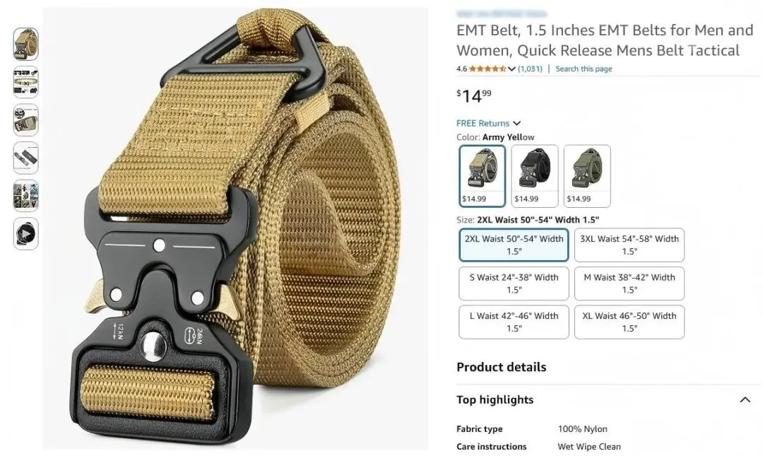Select the green belt color swatch

tap(587, 176)
